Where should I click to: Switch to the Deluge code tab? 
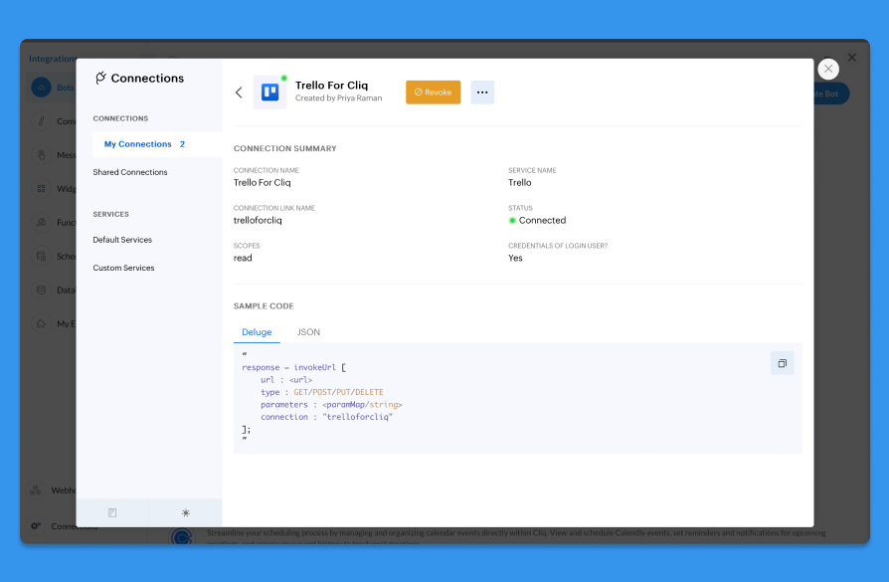pyautogui.click(x=257, y=332)
